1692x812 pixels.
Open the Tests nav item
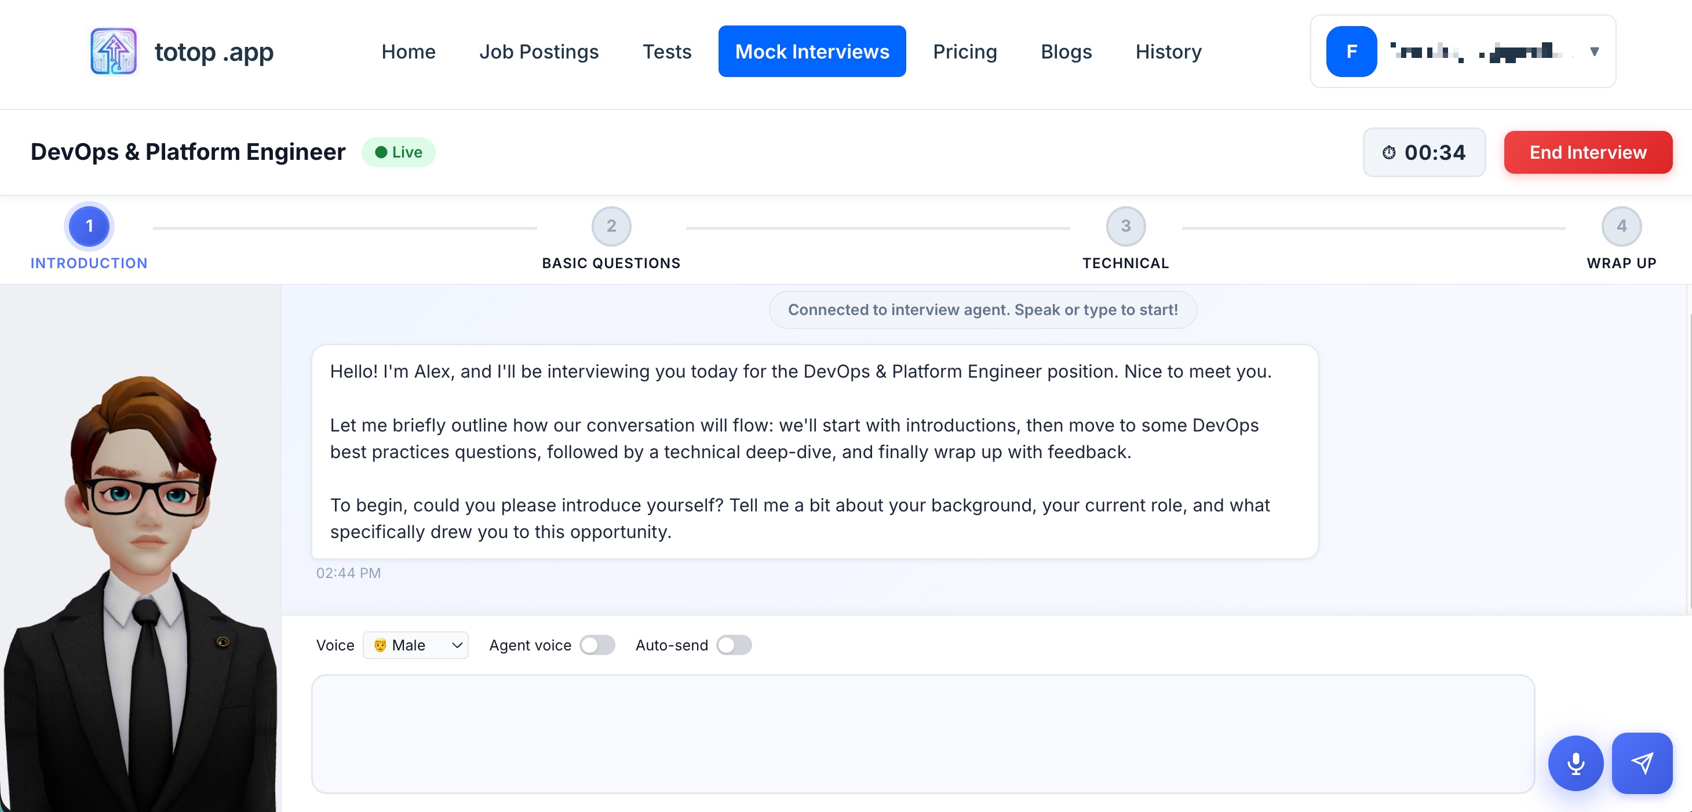(667, 51)
